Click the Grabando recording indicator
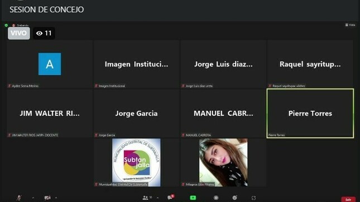 [21, 25]
